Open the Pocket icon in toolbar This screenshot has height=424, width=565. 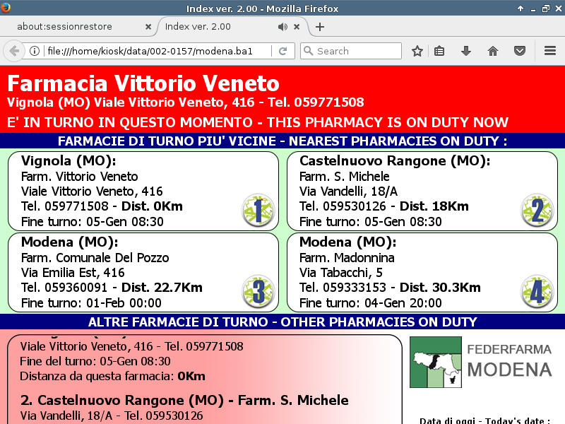pyautogui.click(x=519, y=51)
